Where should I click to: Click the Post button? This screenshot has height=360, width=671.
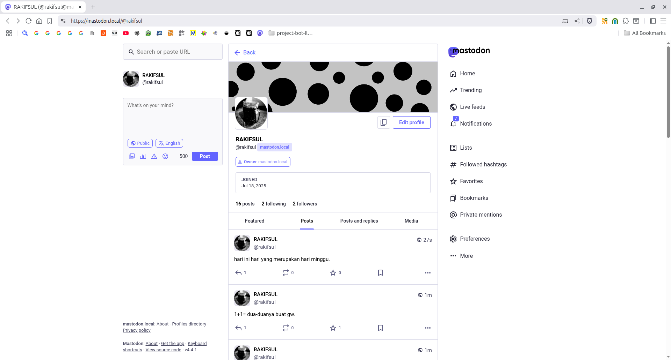205,156
